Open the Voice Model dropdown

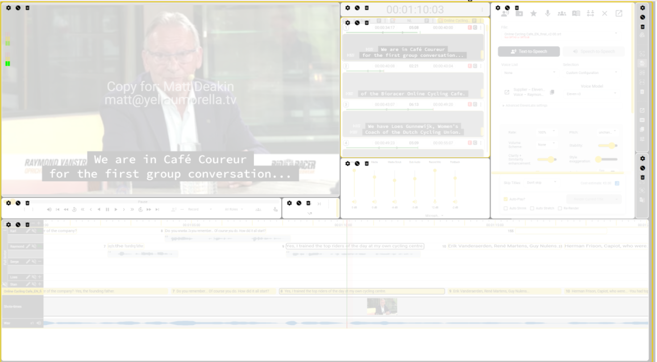tap(591, 94)
